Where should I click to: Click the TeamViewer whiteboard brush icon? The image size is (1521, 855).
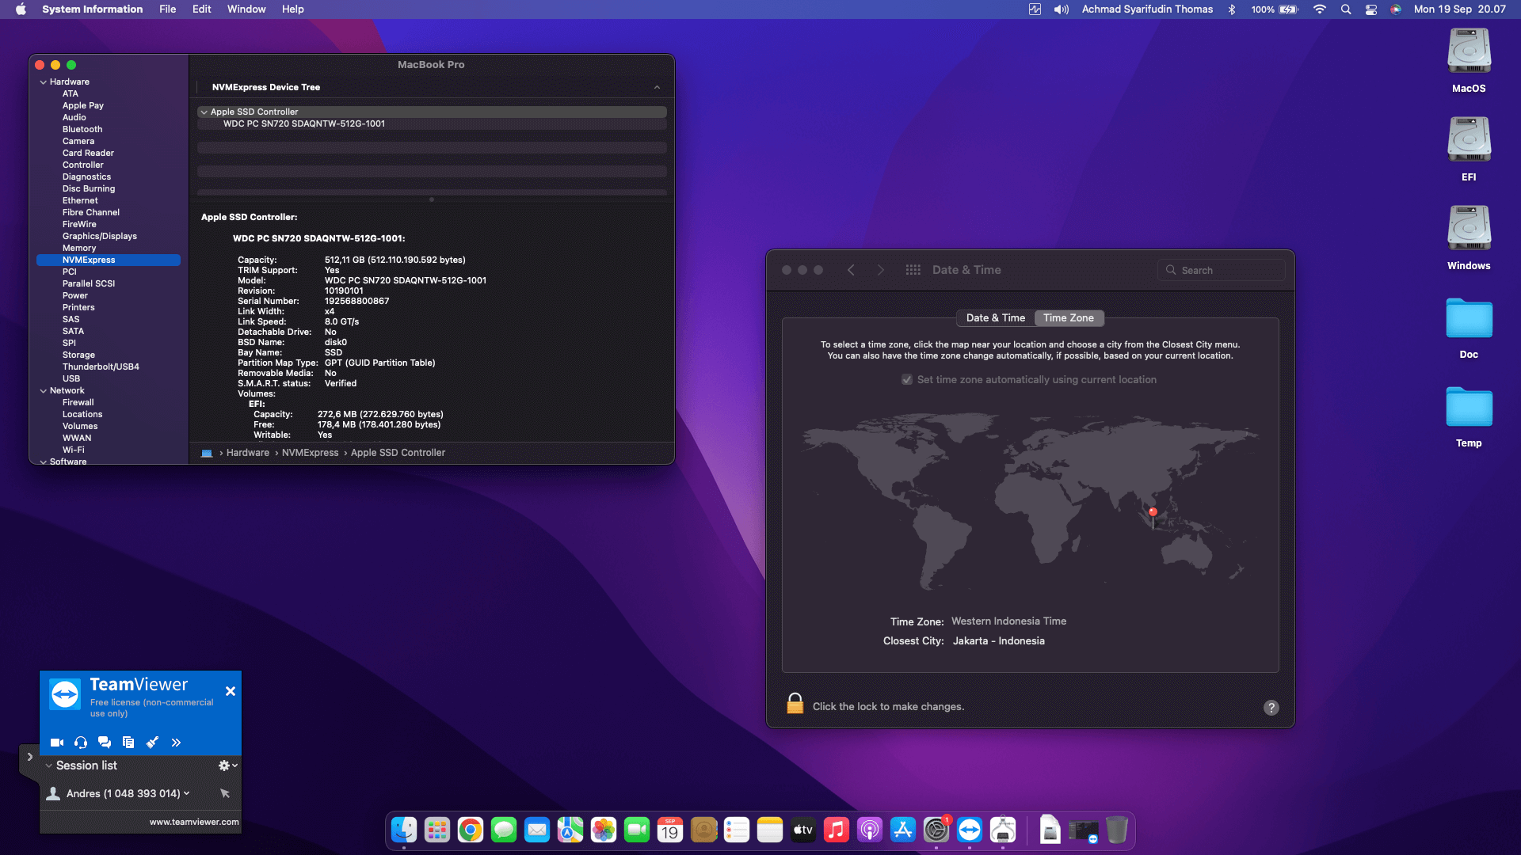[152, 743]
